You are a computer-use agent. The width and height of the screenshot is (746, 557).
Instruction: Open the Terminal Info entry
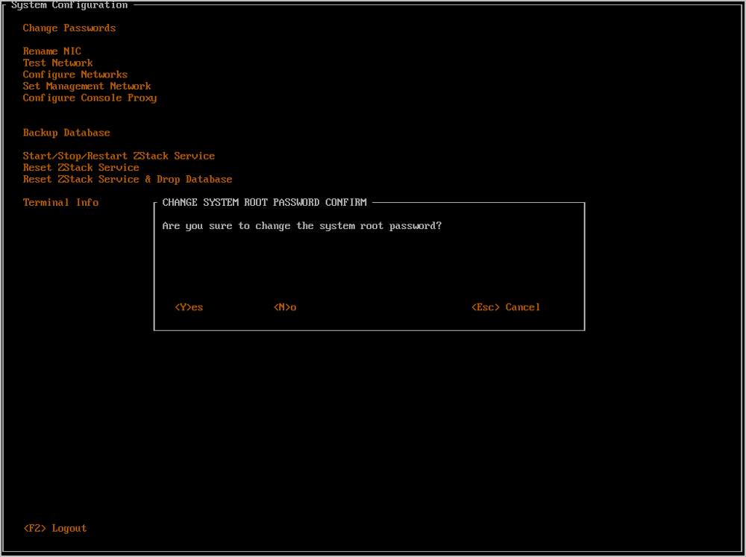pyautogui.click(x=60, y=203)
